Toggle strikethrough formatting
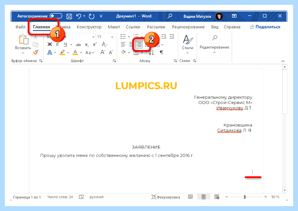This screenshot has height=211, width=298. [x=78, y=45]
